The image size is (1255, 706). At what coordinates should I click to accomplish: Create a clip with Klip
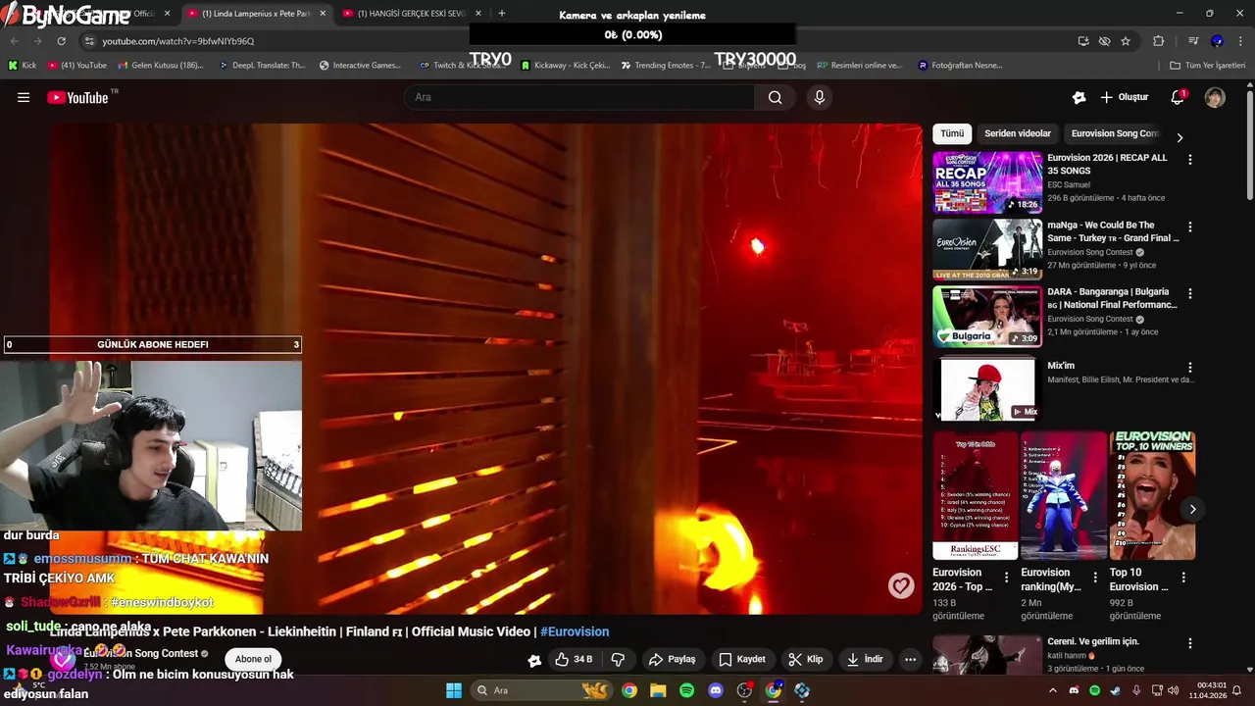pos(807,659)
